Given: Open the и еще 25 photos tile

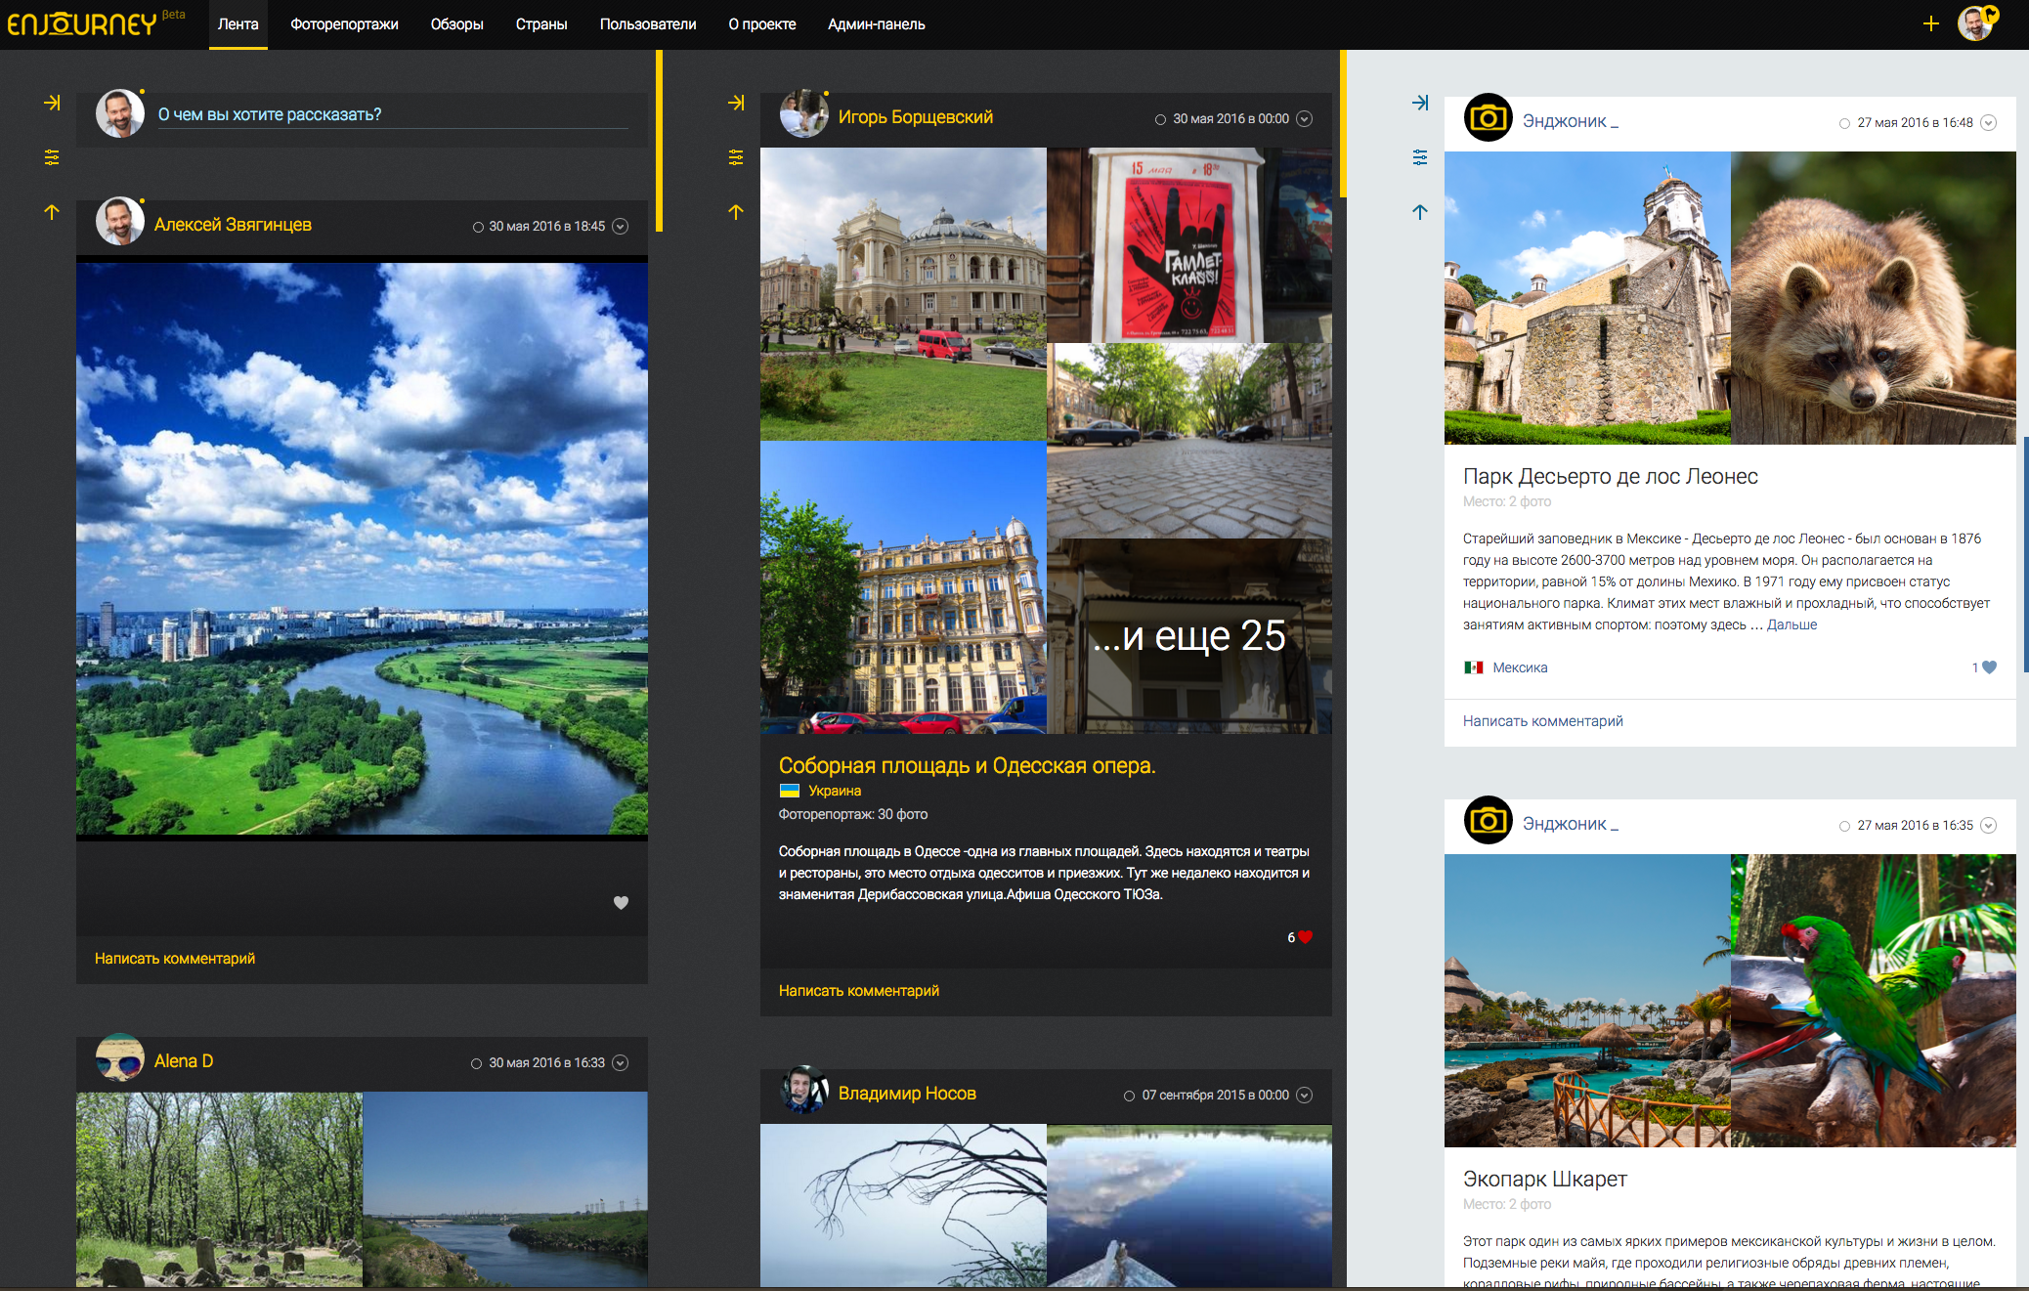Looking at the screenshot, I should 1189,636.
